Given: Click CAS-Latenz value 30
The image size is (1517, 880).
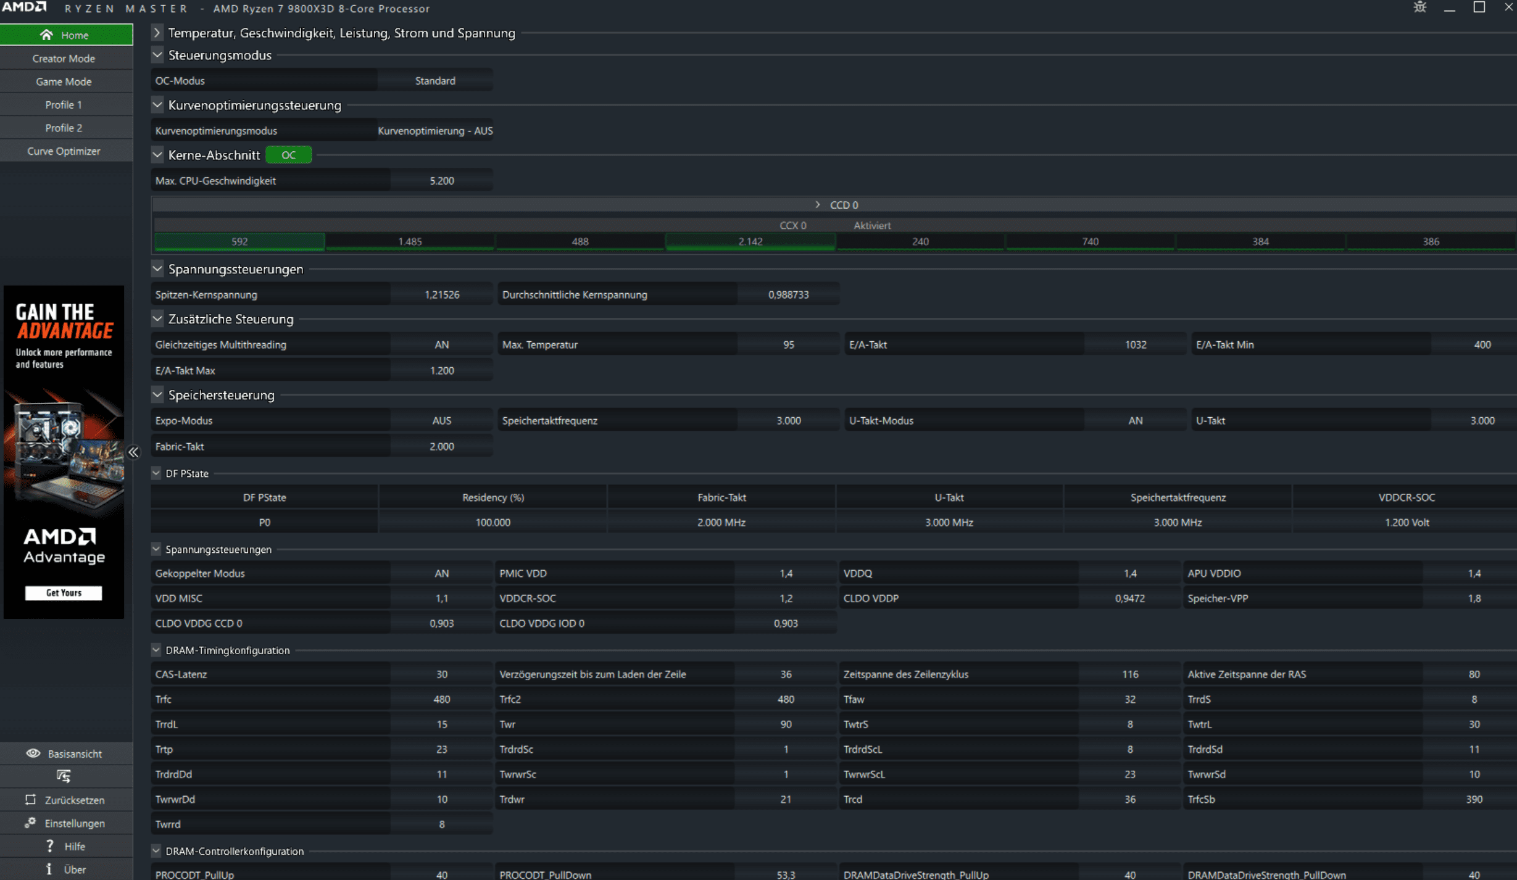Looking at the screenshot, I should coord(441,674).
